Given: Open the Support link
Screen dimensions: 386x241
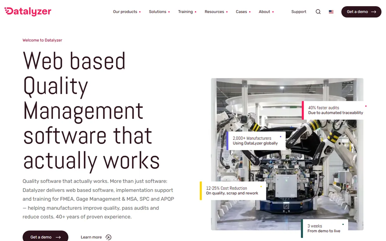Looking at the screenshot, I should tap(299, 12).
